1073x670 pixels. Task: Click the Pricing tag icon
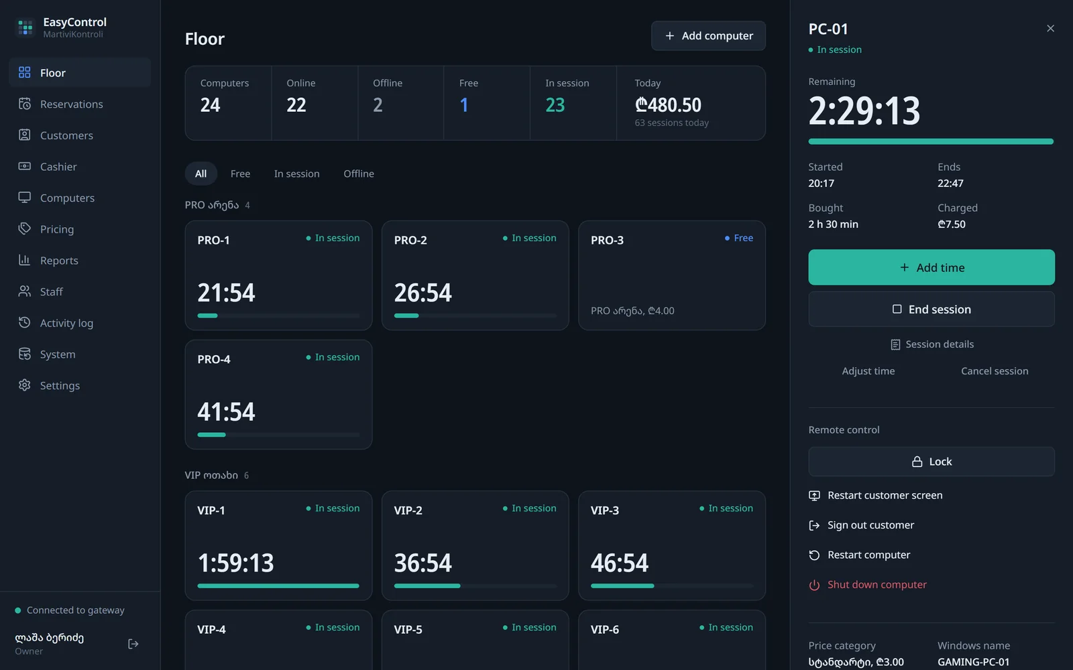coord(25,228)
